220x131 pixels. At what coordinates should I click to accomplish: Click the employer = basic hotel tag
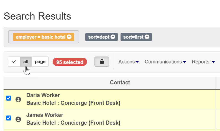[40, 37]
